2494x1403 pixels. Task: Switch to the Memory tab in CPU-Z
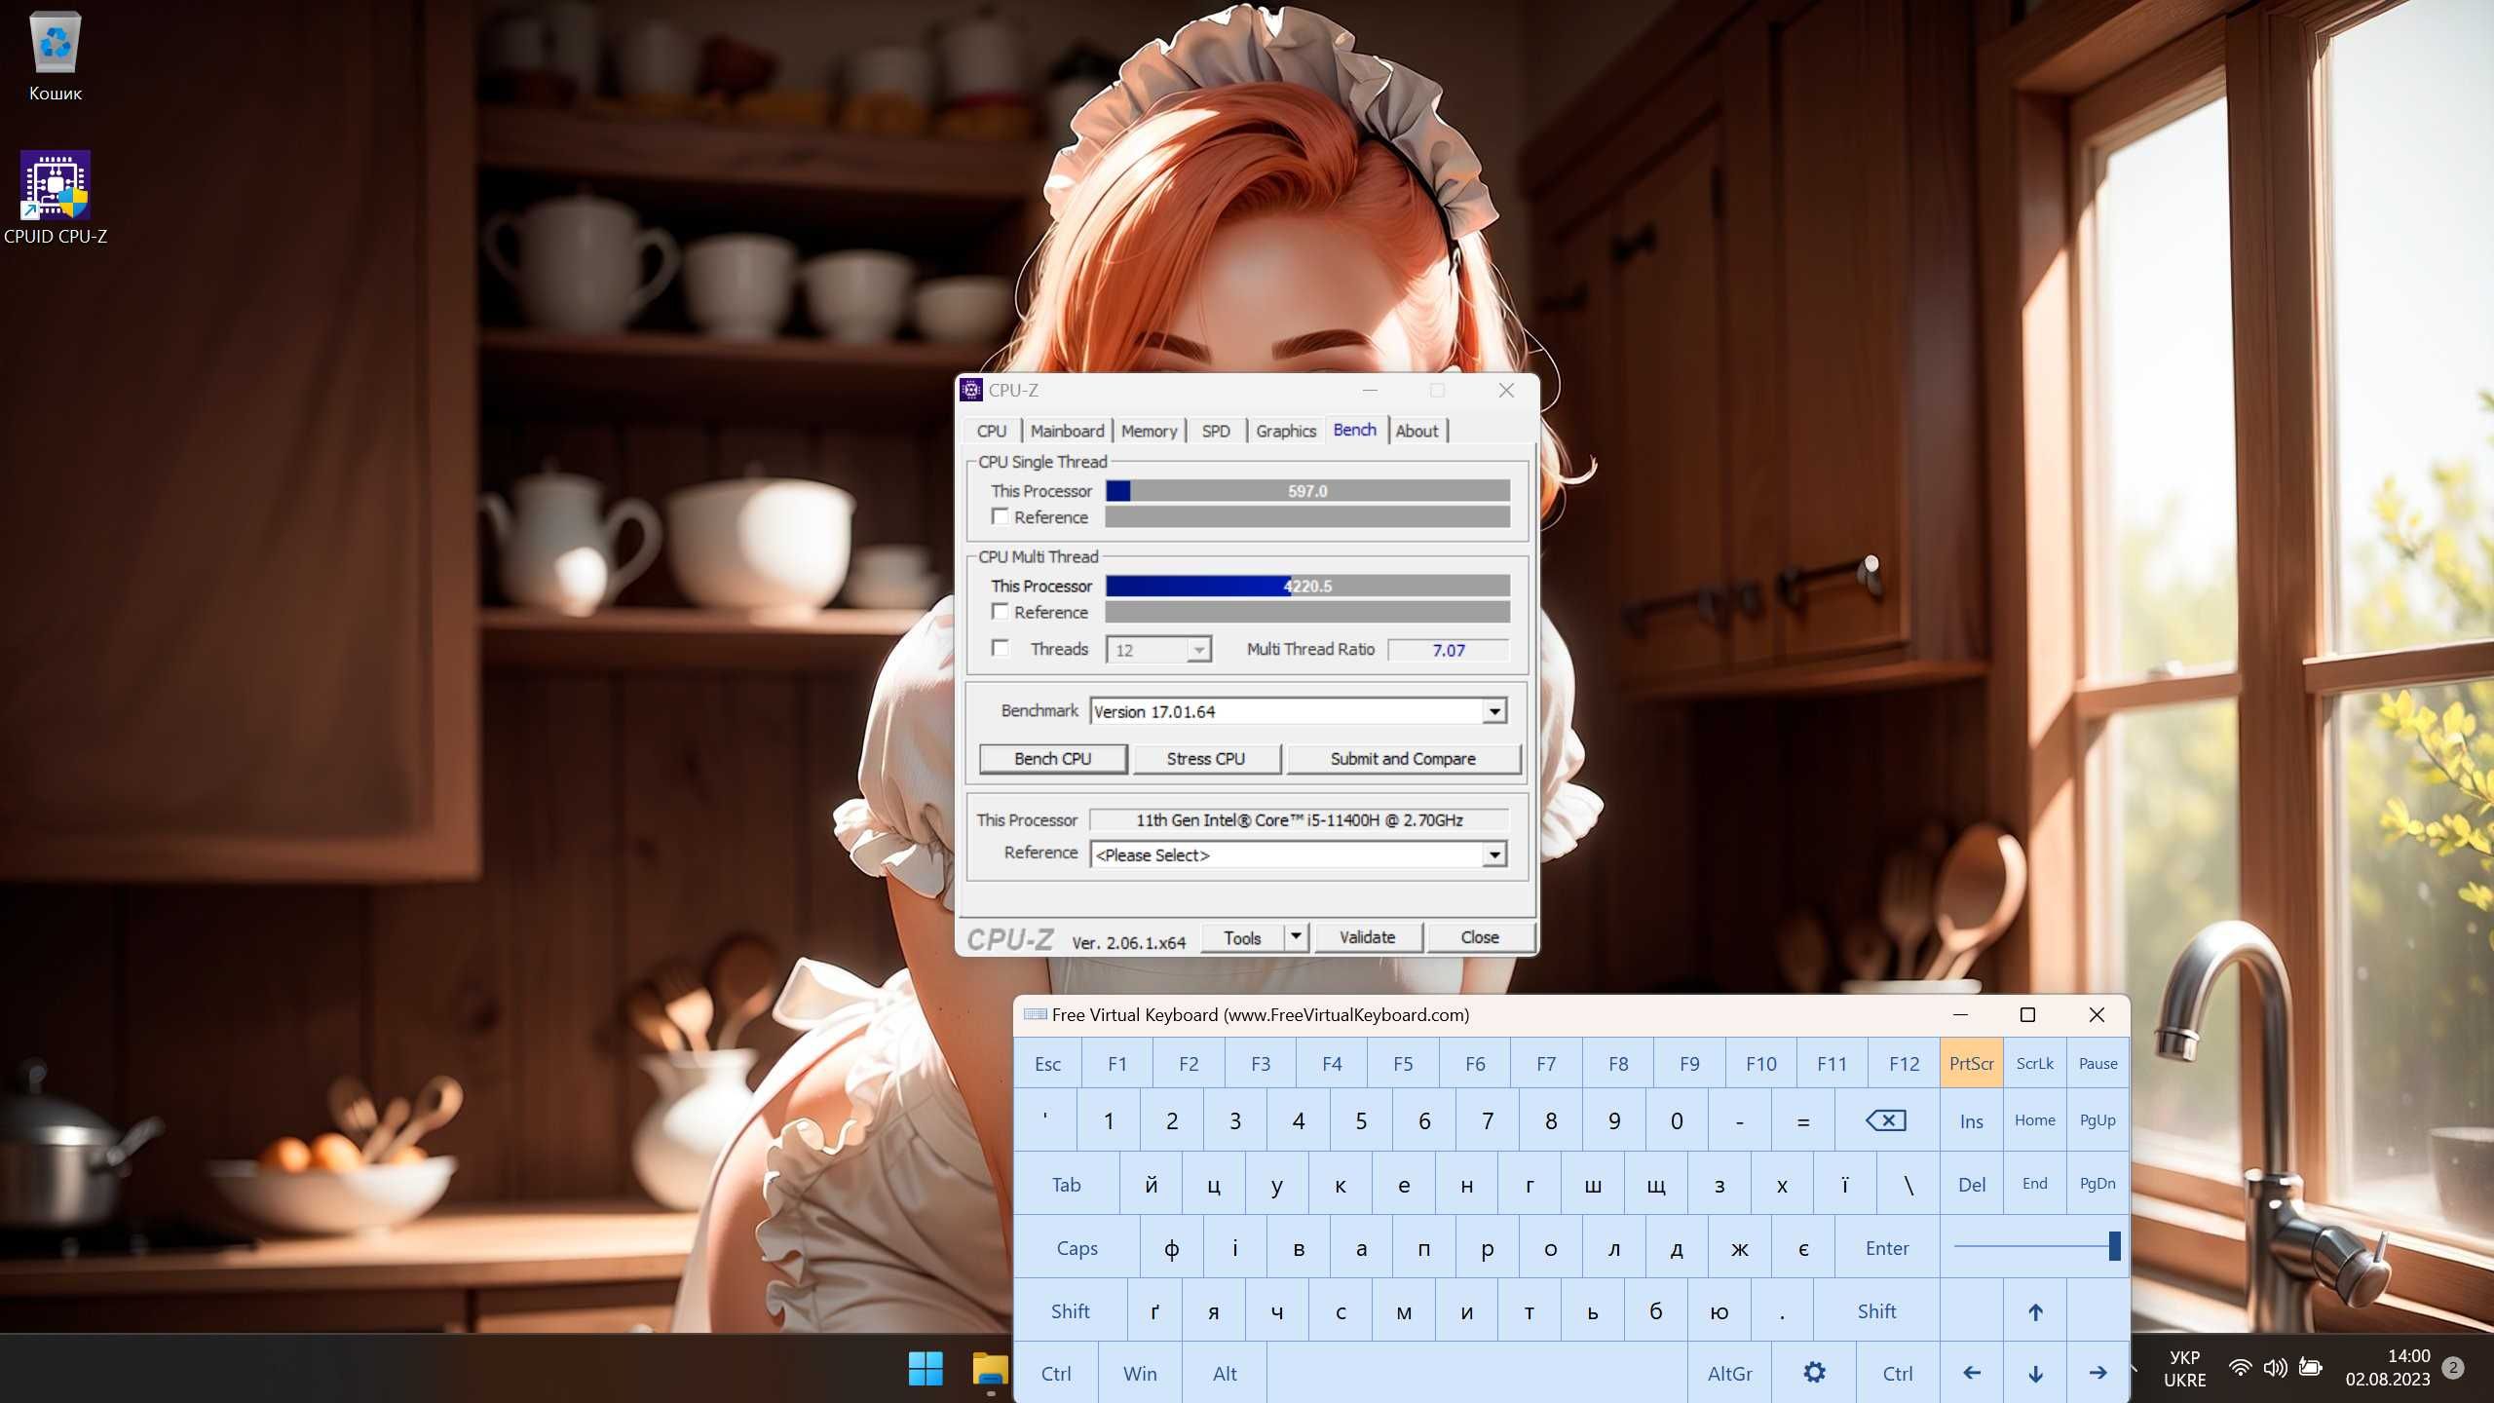click(1150, 430)
